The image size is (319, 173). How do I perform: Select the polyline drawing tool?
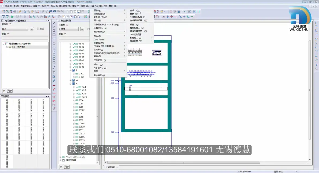click(x=54, y=27)
